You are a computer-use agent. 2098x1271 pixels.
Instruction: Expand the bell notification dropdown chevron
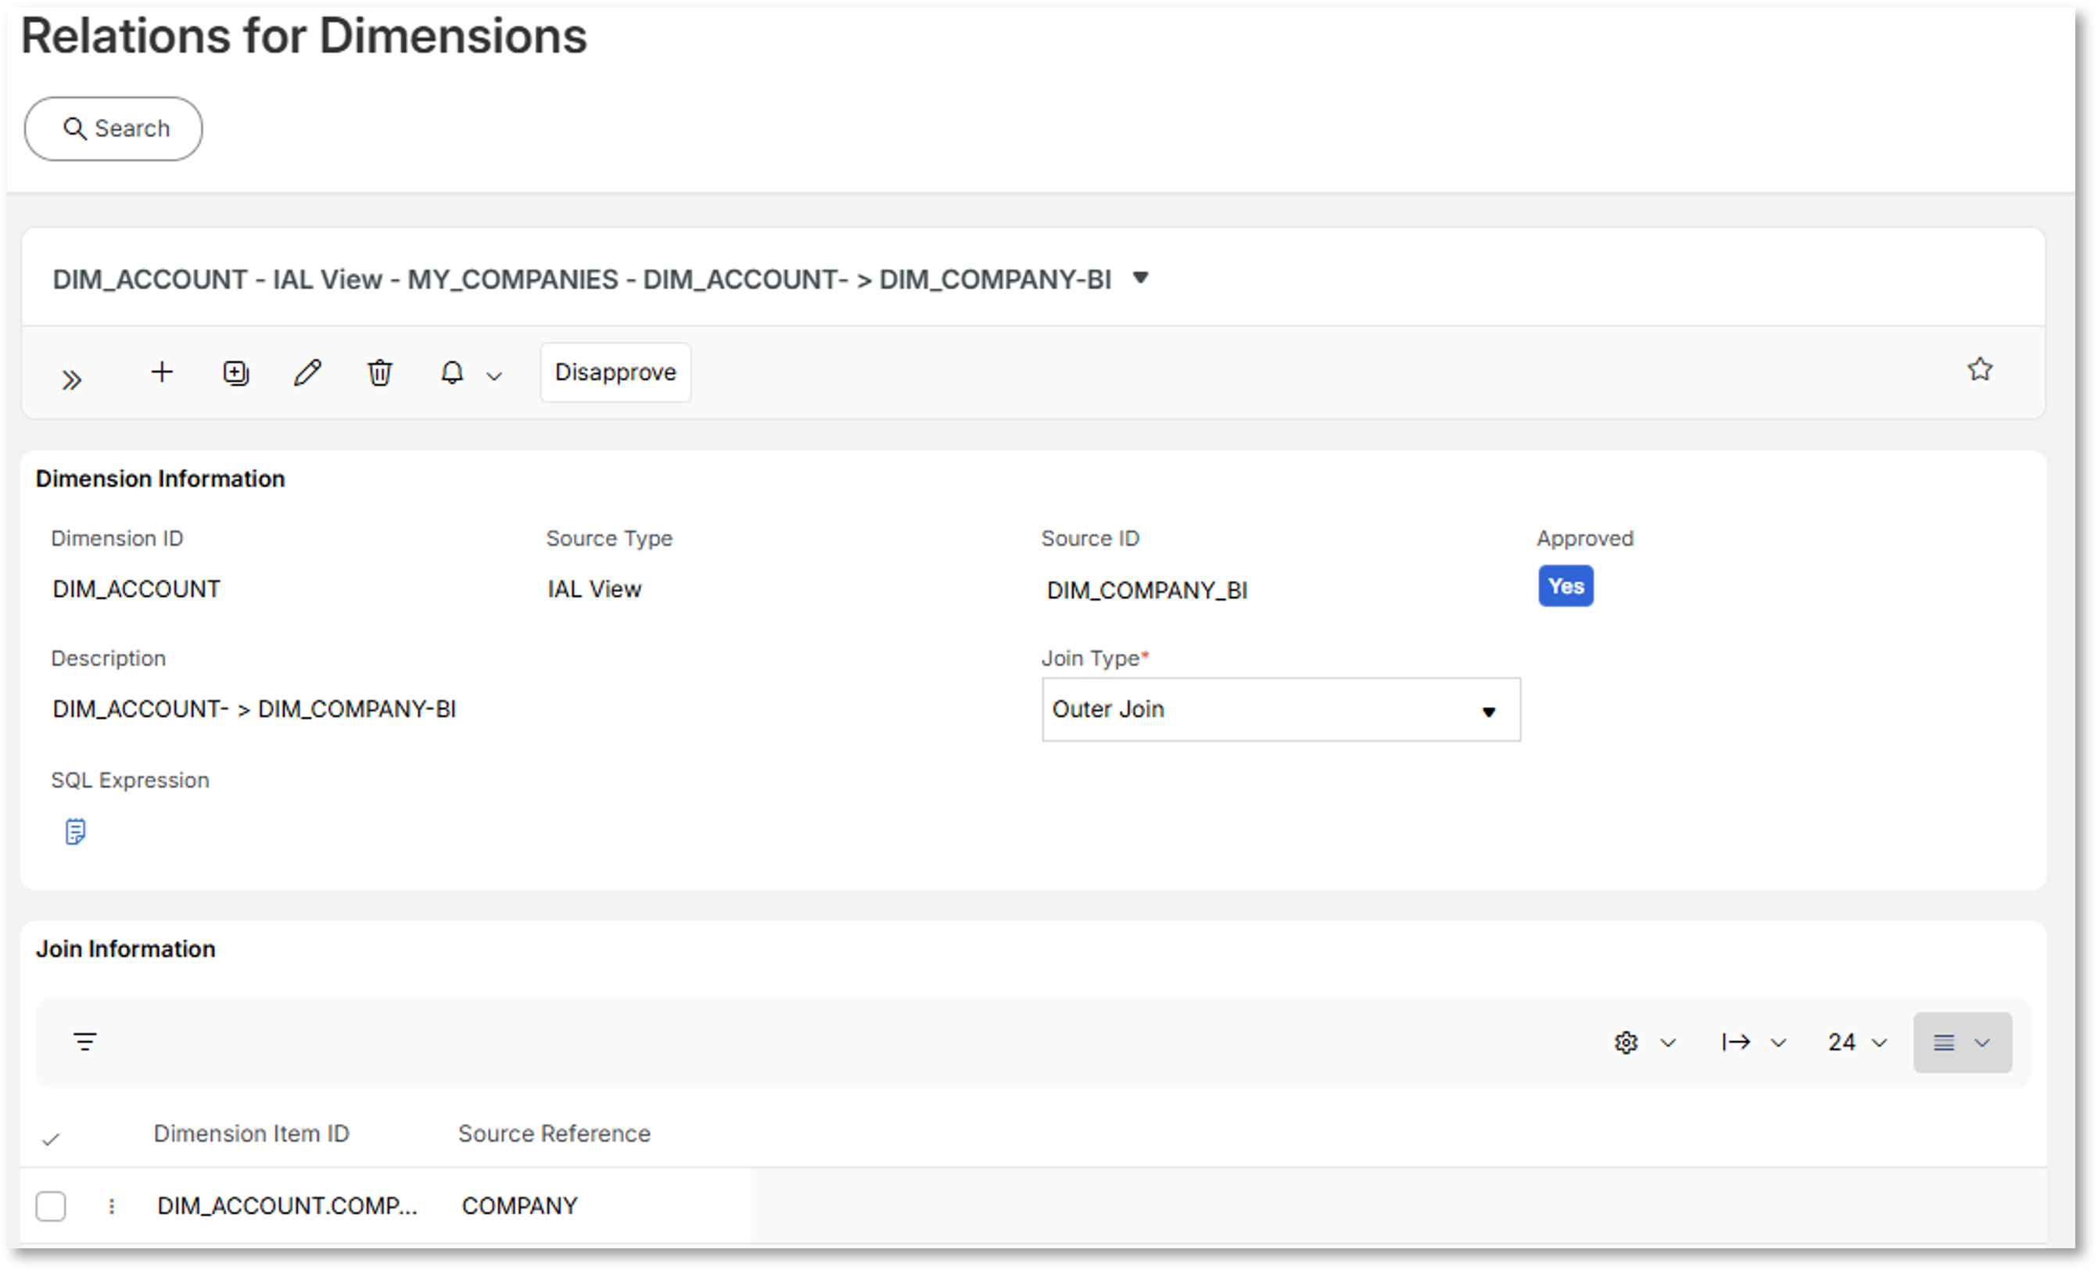(x=494, y=376)
